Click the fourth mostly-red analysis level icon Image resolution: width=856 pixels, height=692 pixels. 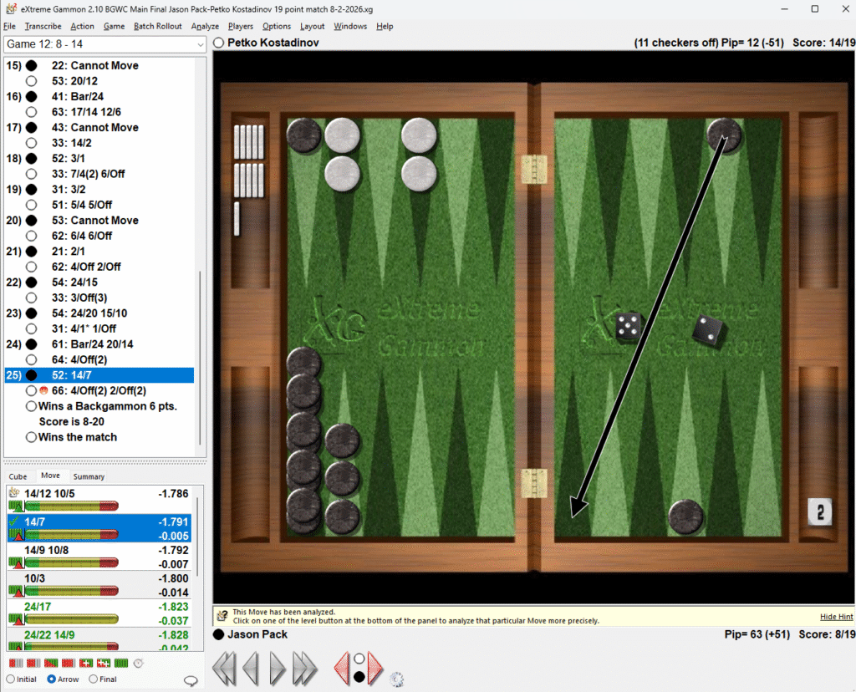coord(69,663)
